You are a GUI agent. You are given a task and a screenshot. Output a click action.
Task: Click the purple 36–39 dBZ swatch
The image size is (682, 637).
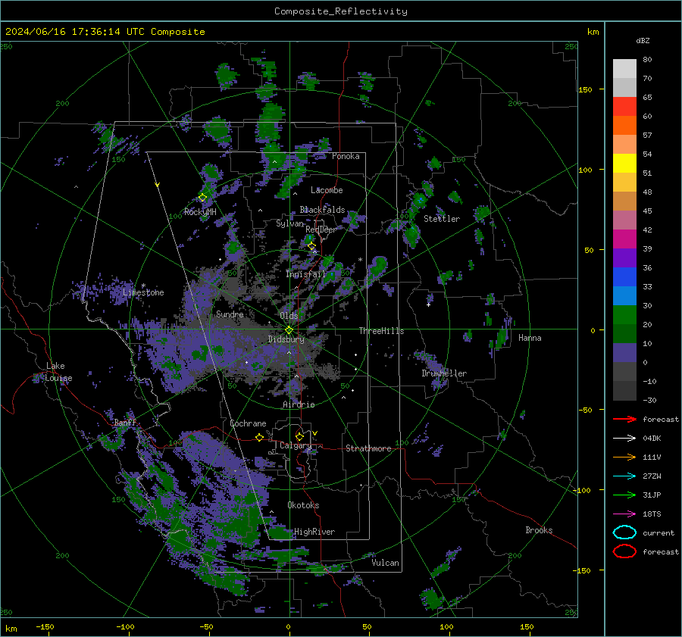coord(624,258)
